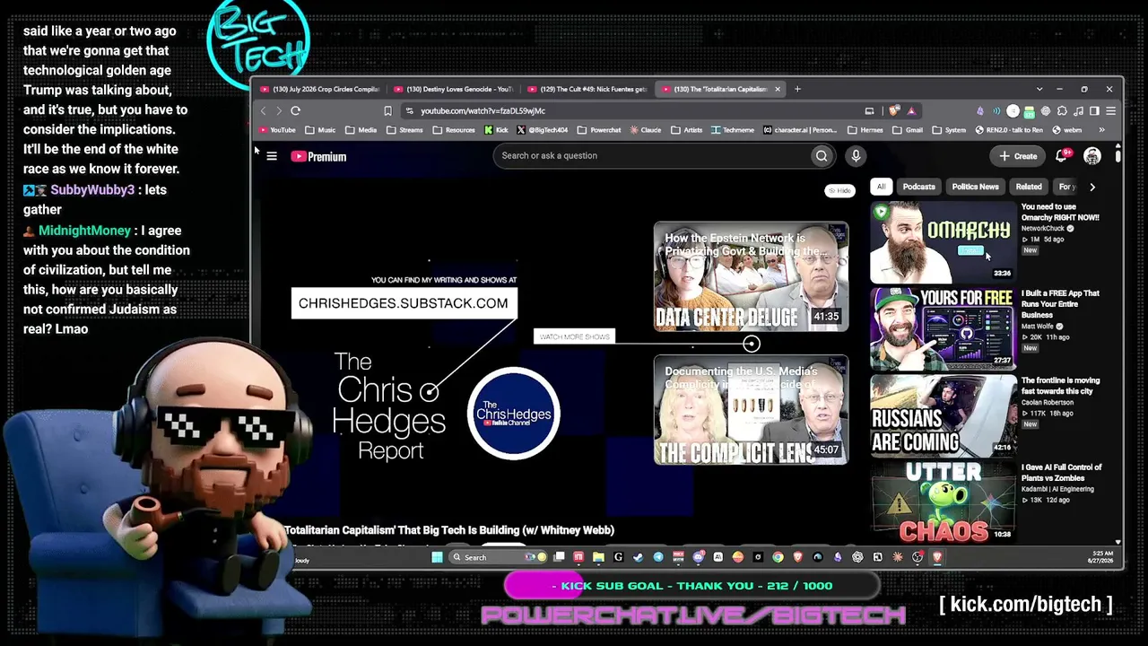Select the All filter chip
The width and height of the screenshot is (1148, 646).
coord(881,187)
